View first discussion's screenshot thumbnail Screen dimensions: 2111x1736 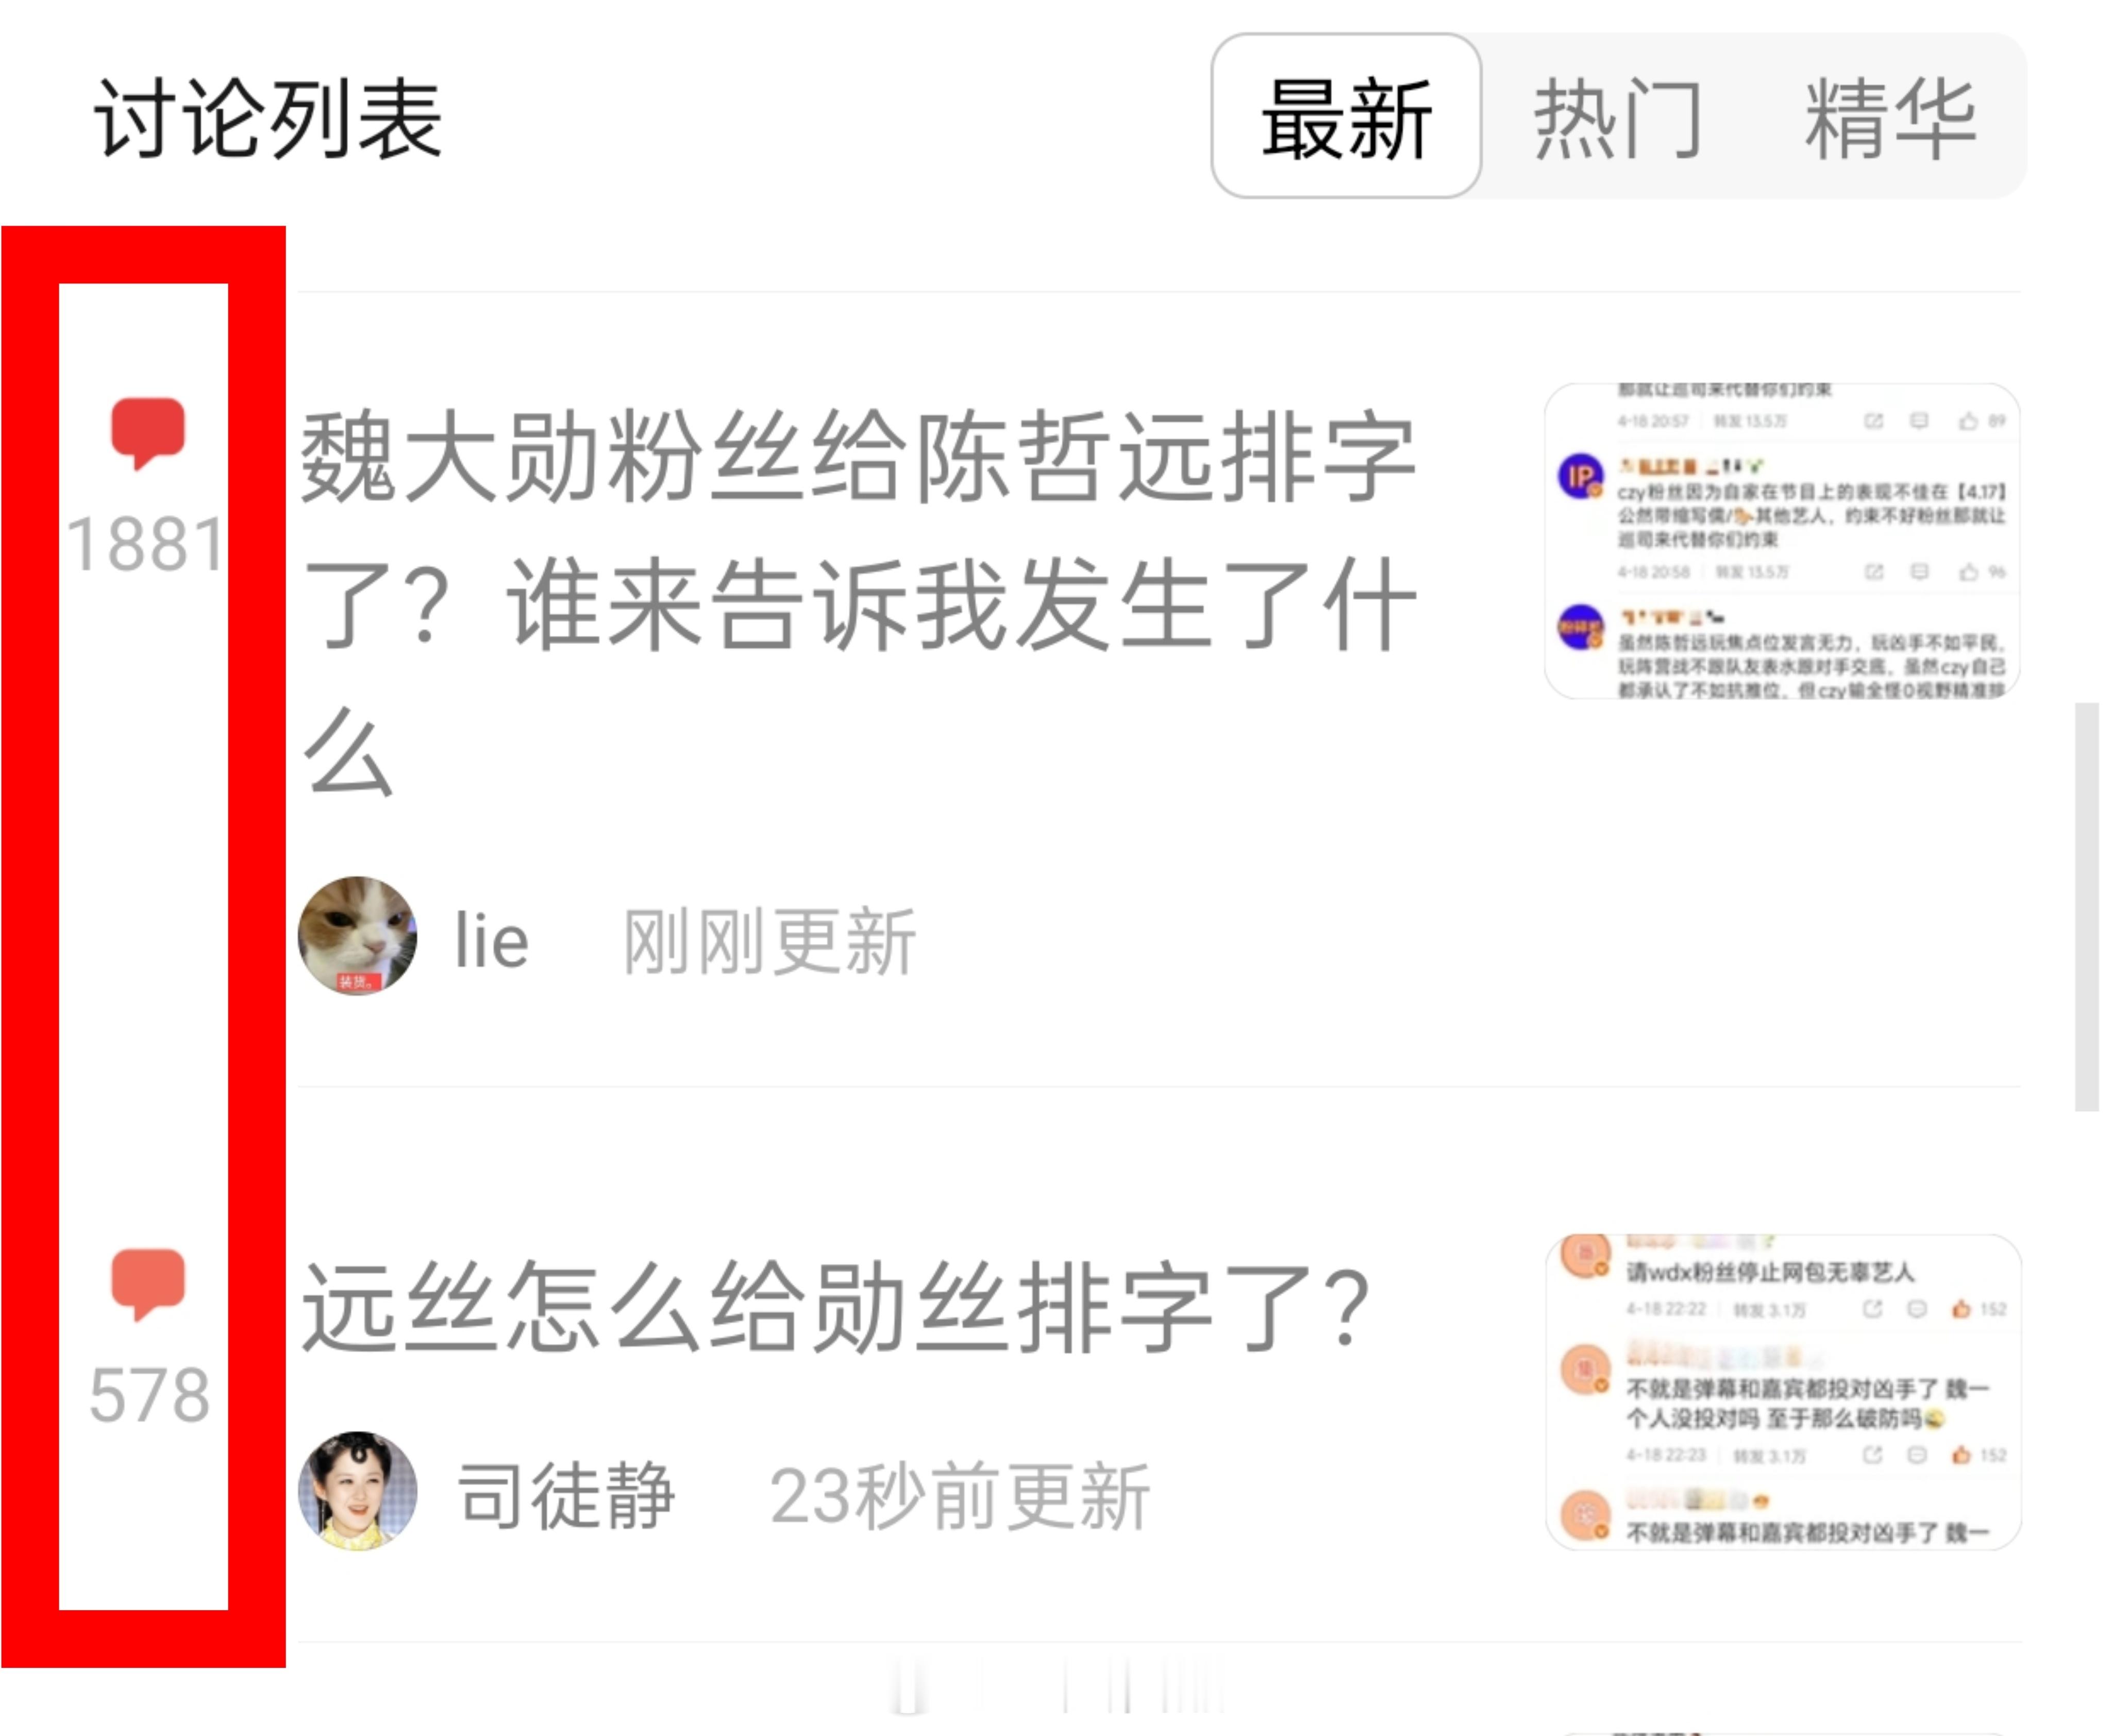pyautogui.click(x=1782, y=540)
